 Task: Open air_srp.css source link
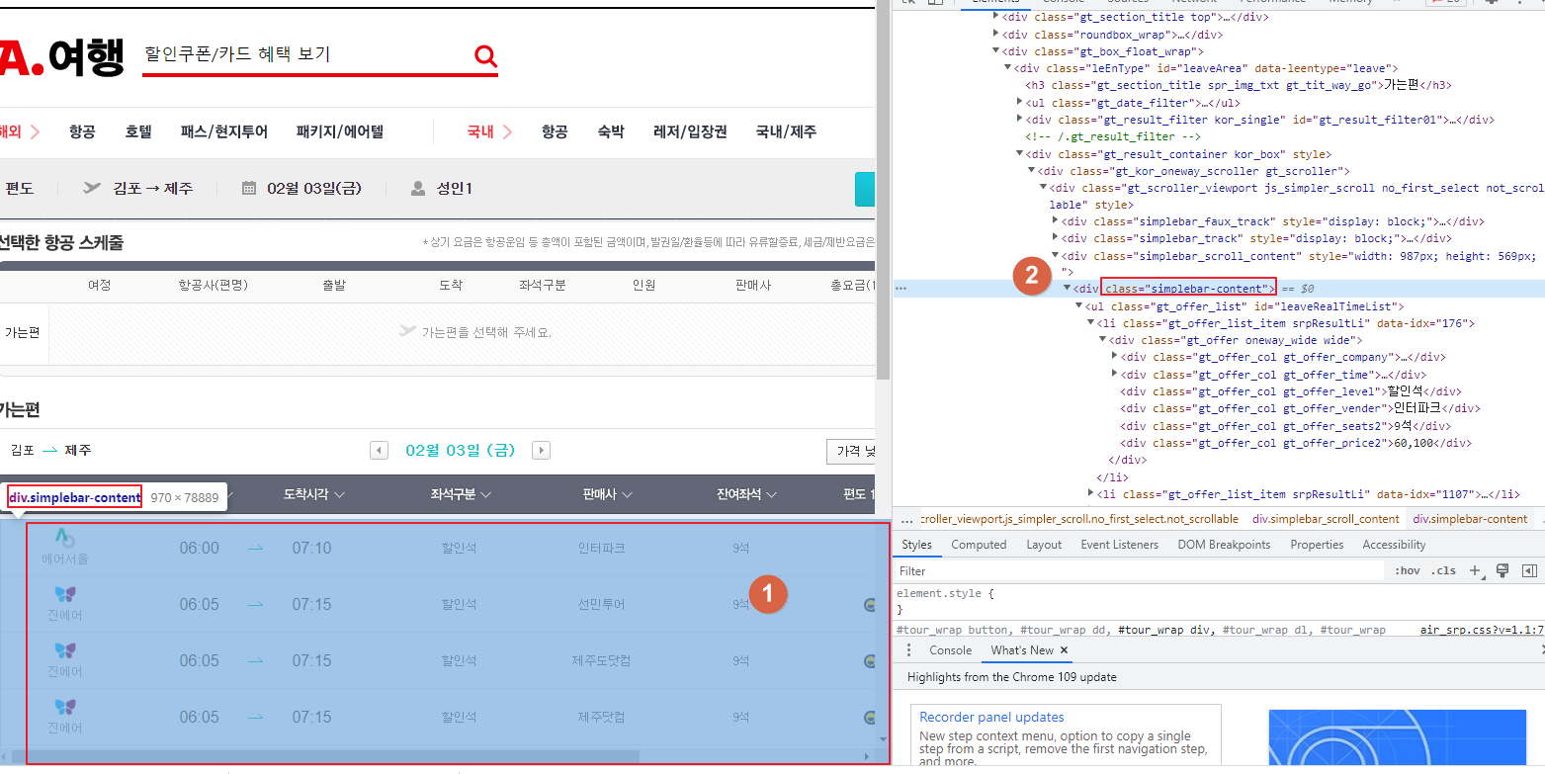[1482, 630]
